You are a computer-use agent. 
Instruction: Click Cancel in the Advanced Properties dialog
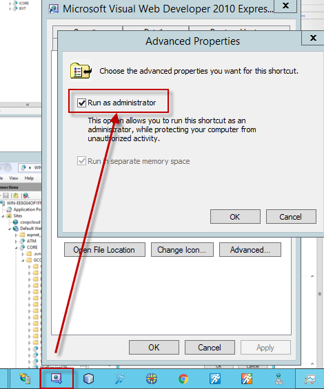click(x=291, y=217)
